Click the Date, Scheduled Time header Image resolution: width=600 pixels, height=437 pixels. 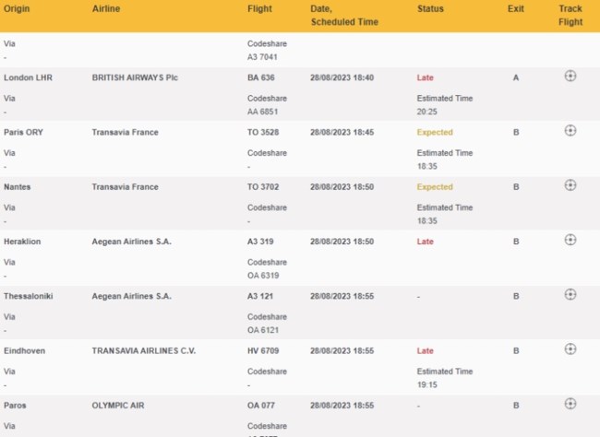[x=344, y=16]
